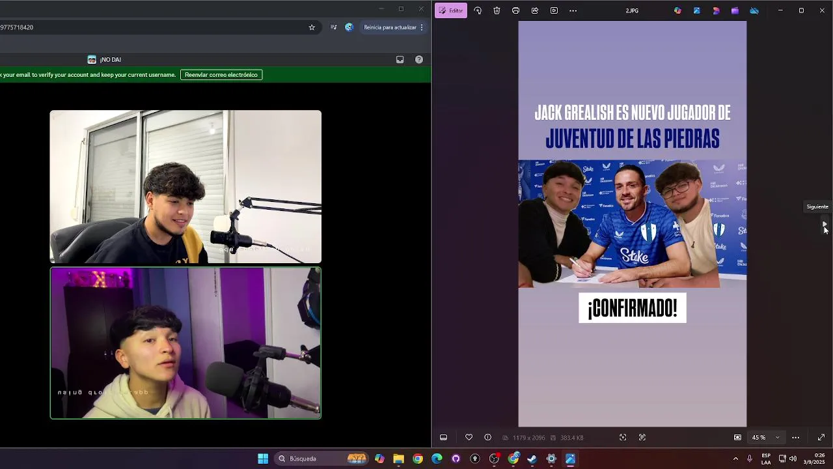Viewport: 833px width, 469px height.
Task: Open Clipchamp icon in Photos title bar
Action: click(735, 10)
